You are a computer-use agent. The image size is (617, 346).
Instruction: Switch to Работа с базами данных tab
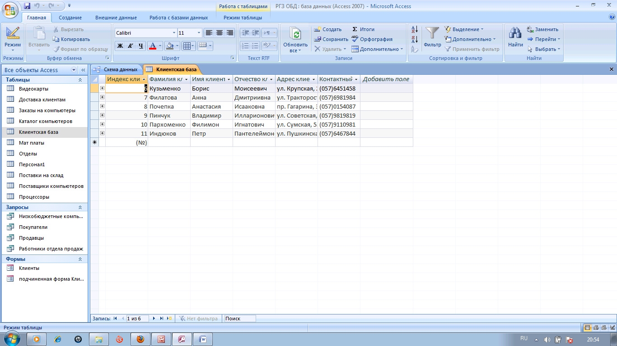[x=179, y=18]
